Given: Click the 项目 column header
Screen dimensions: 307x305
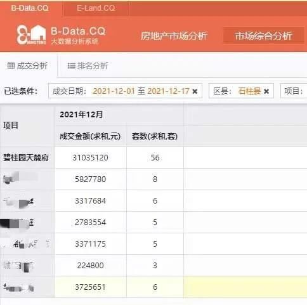Looking at the screenshot, I should (x=27, y=126).
